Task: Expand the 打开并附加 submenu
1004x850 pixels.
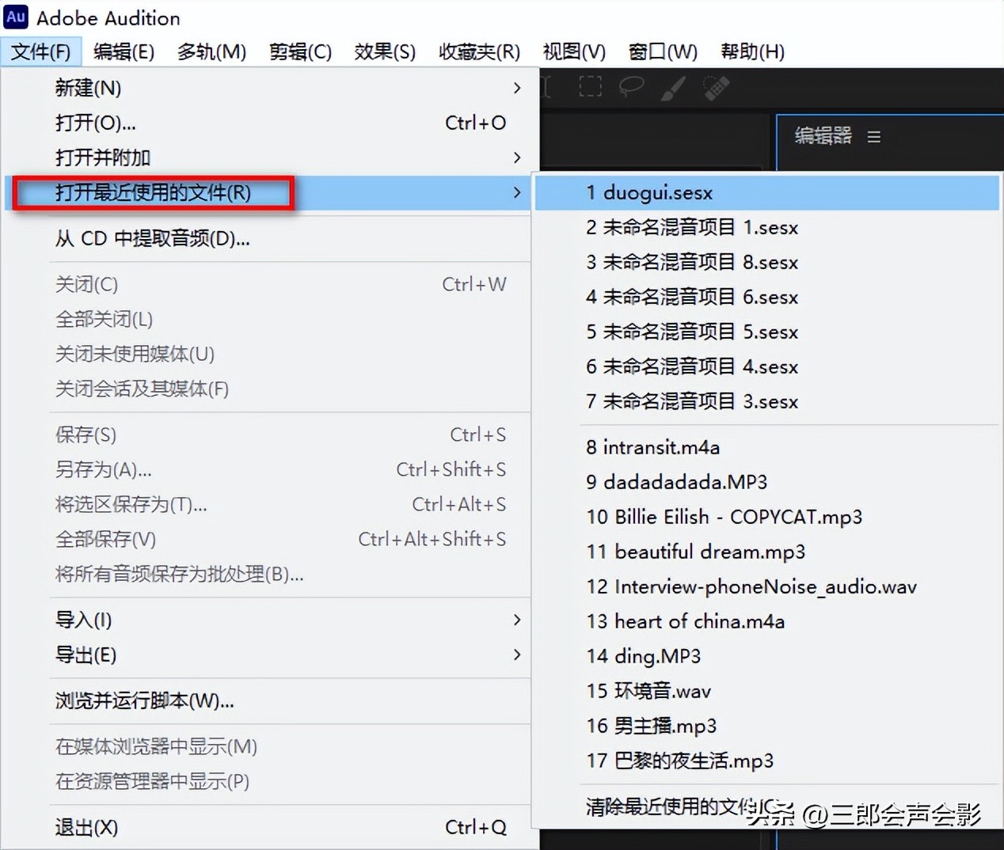Action: point(267,157)
